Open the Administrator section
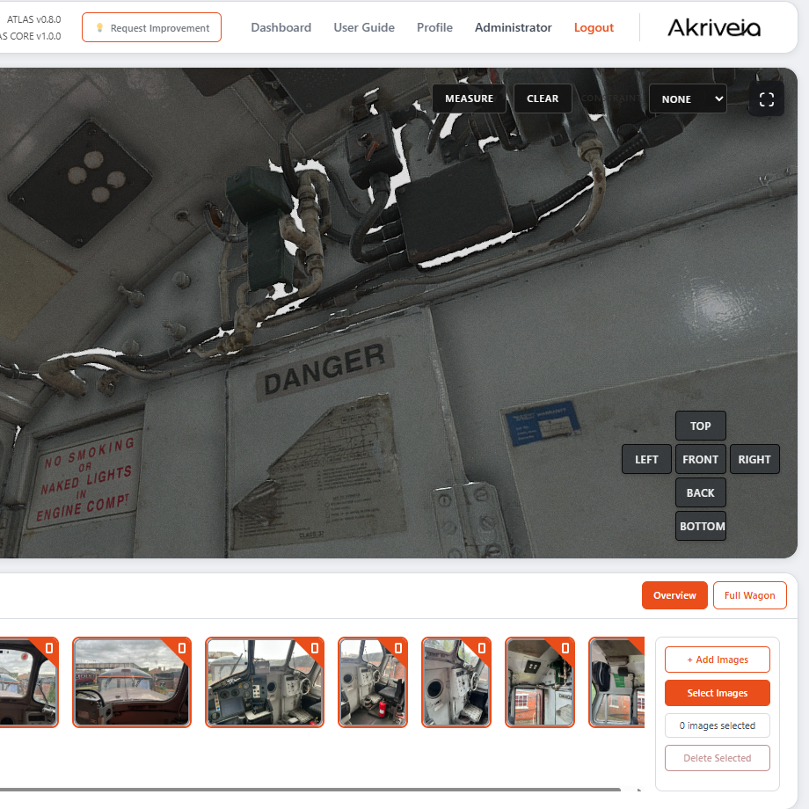Screen dimensions: 809x809 (513, 27)
